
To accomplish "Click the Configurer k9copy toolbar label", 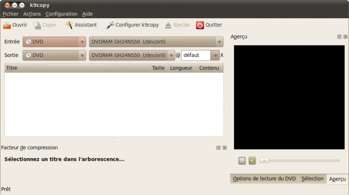I will pos(137,25).
